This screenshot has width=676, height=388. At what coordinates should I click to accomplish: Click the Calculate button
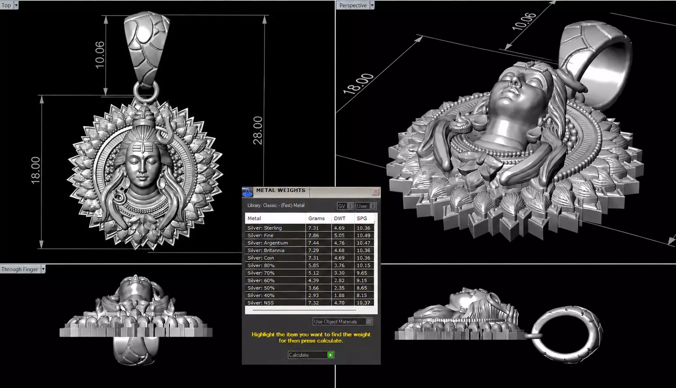311,355
